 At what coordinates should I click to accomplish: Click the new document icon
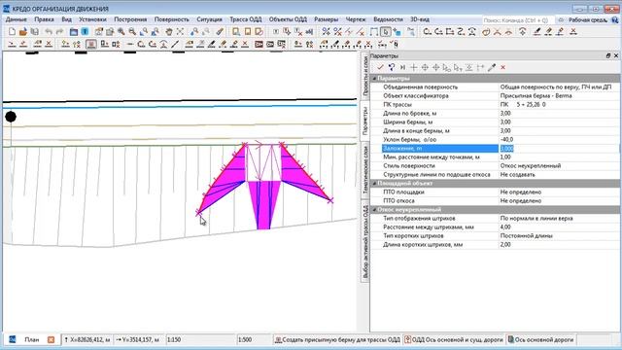(12, 32)
